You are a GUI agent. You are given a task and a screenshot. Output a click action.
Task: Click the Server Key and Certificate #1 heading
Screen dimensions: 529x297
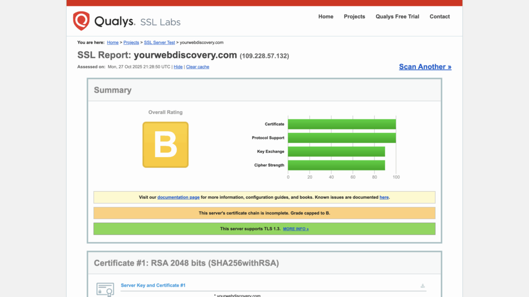(153, 285)
